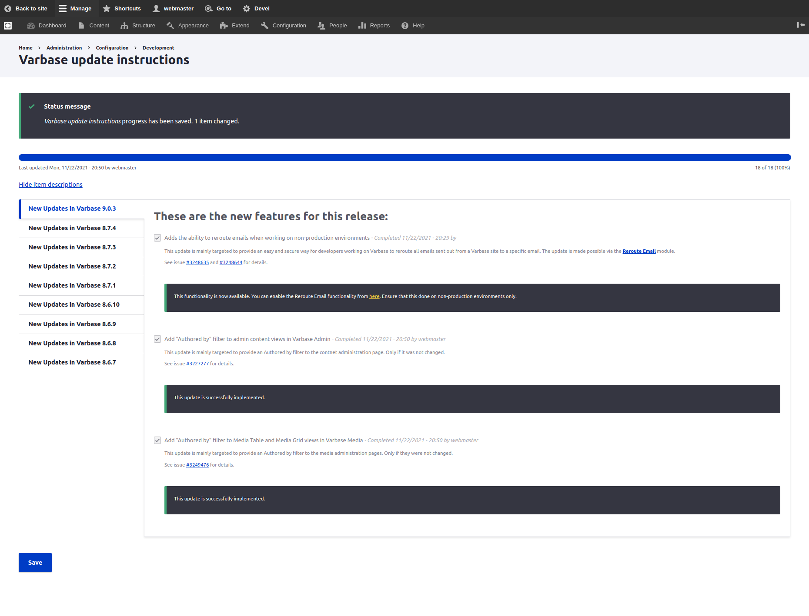The height and width of the screenshot is (616, 809).
Task: Click the Appearance brush icon
Action: (x=170, y=26)
